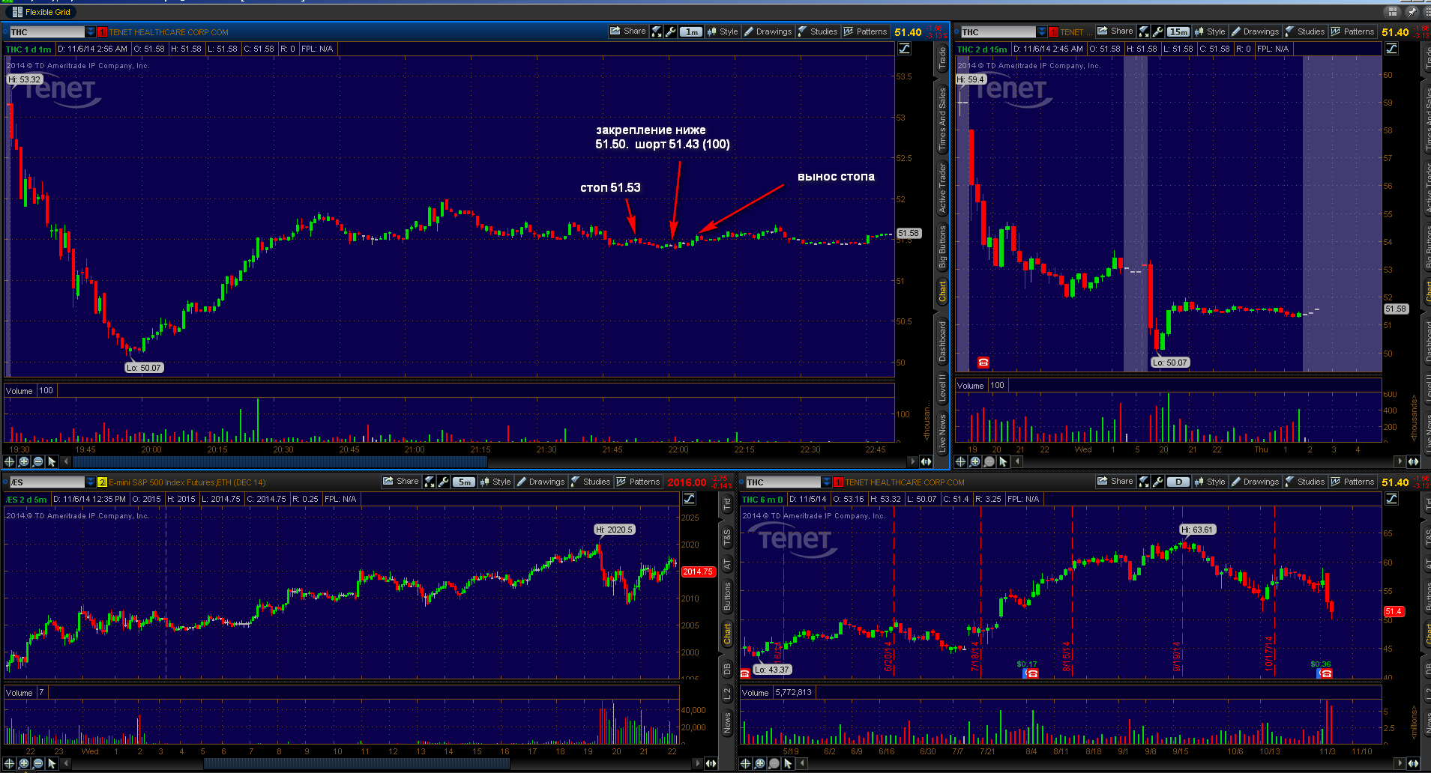Screen dimensions: 1431x773
Task: Open the symbol dropdown arrow on THC daily chart
Action: coord(827,482)
